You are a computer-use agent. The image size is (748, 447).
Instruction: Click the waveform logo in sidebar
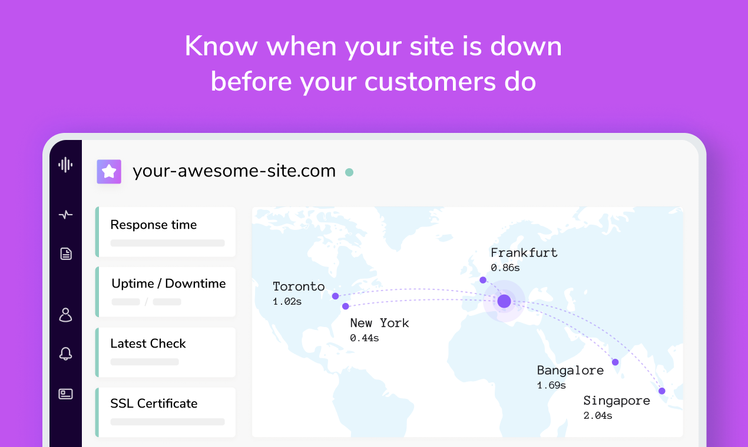tap(65, 165)
